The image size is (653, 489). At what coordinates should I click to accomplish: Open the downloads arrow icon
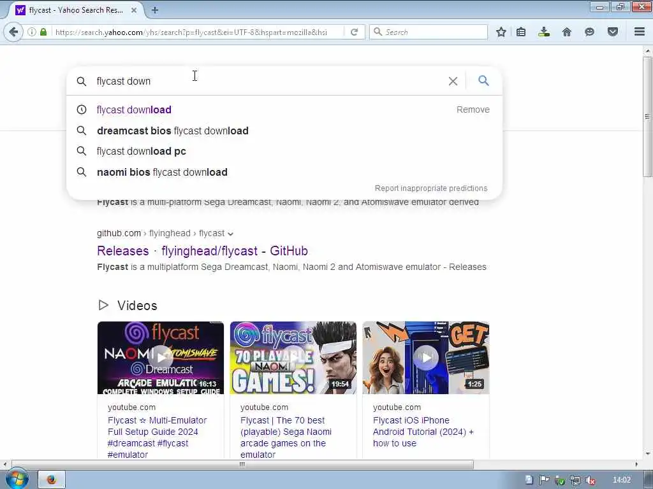pos(544,32)
